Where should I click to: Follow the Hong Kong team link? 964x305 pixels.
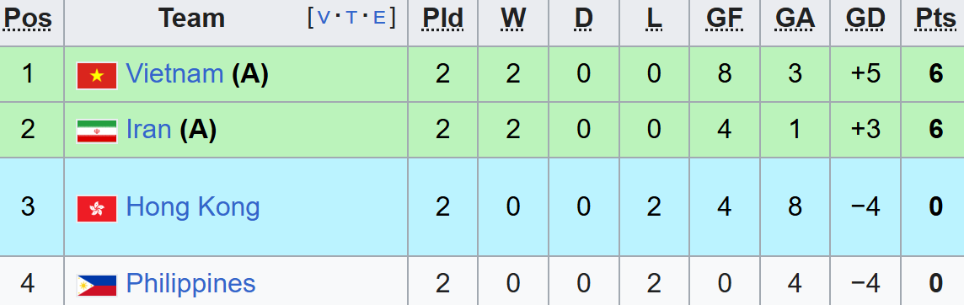192,207
